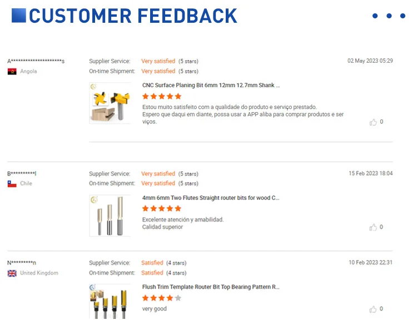Click the Chile flag icon
Image resolution: width=417 pixels, height=320 pixels.
12,183
